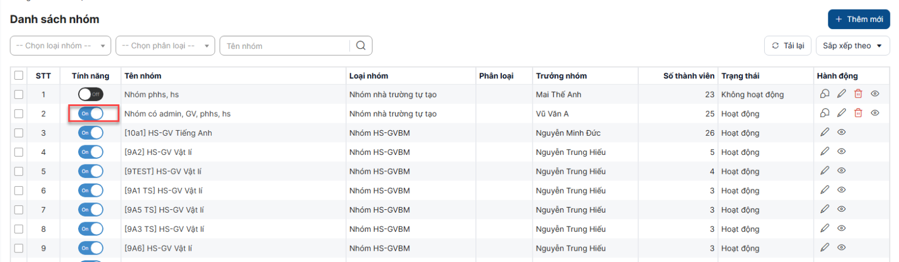This screenshot has width=899, height=262.
Task: Tick the checkbox for row 4
Action: click(19, 152)
